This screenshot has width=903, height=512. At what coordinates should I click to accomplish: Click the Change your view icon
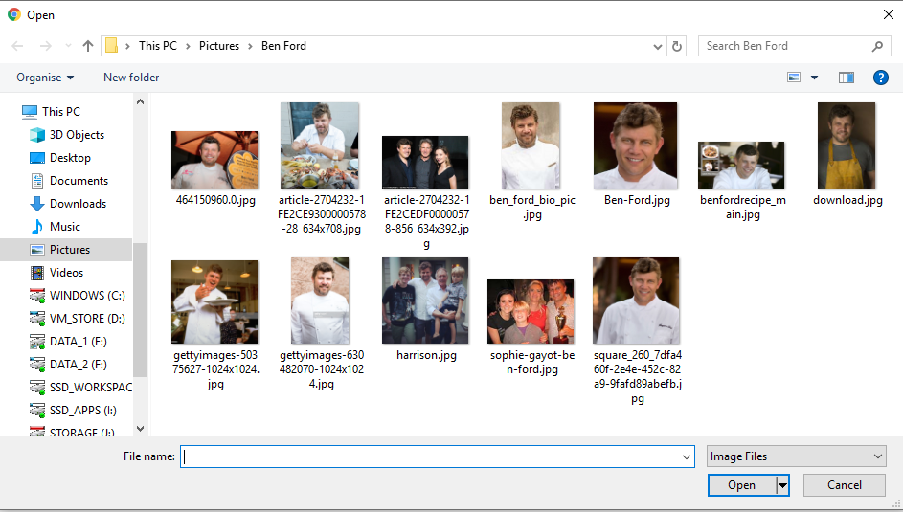click(794, 78)
